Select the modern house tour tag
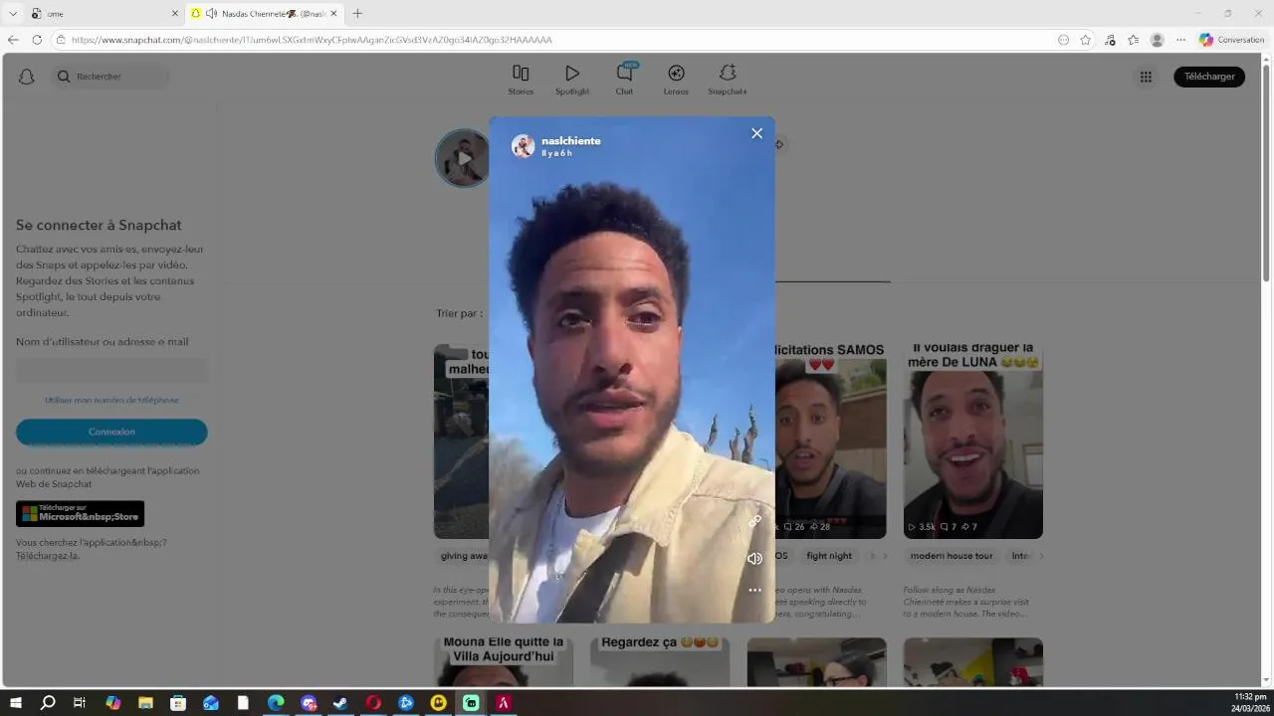The image size is (1274, 716). pos(952,556)
